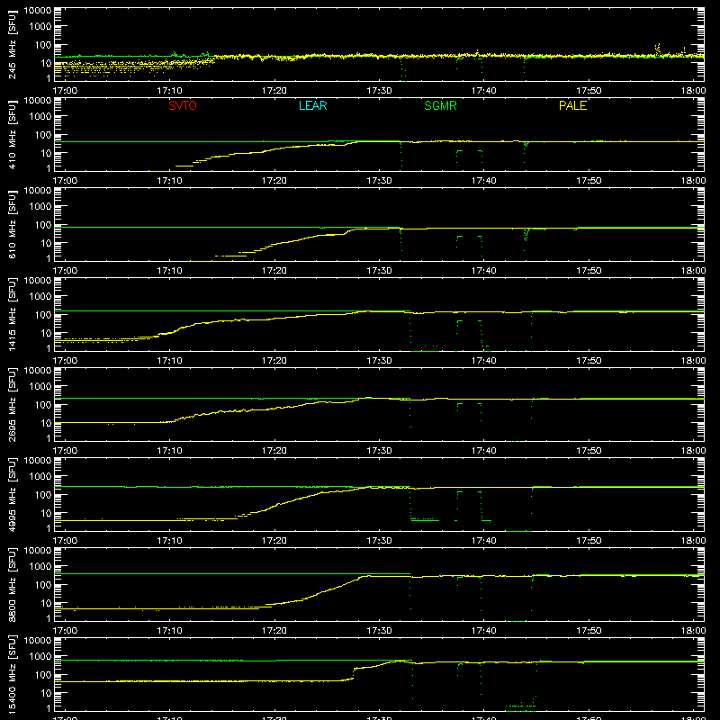Image resolution: width=720 pixels, height=720 pixels.
Task: Click the 1000 tick of 610 MHz axis
Action: 41,207
